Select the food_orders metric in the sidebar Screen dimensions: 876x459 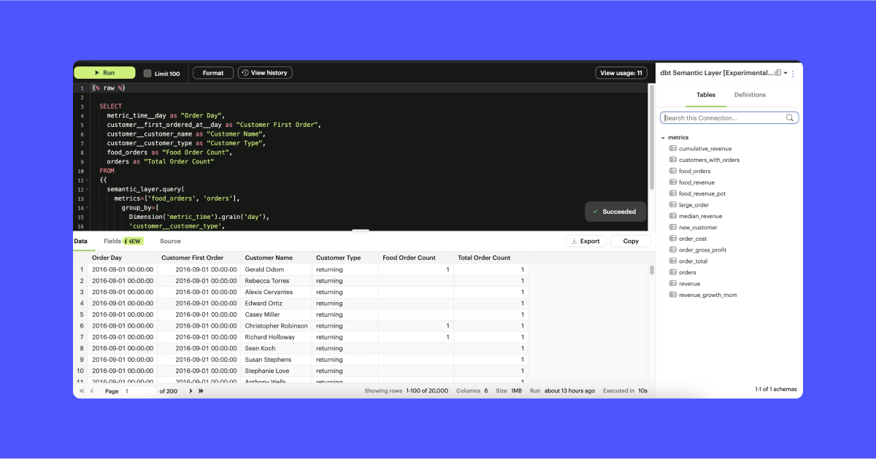point(696,171)
